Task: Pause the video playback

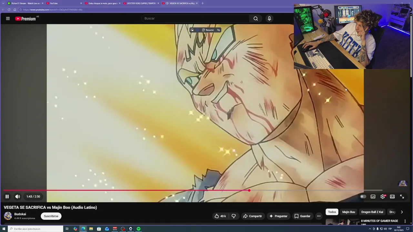Action: (x=7, y=197)
